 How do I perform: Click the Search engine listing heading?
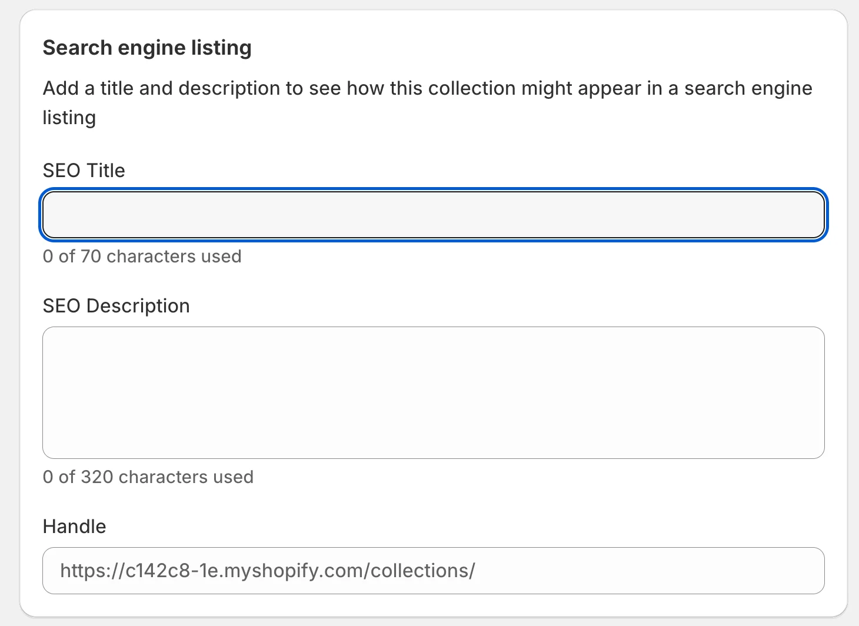point(147,47)
